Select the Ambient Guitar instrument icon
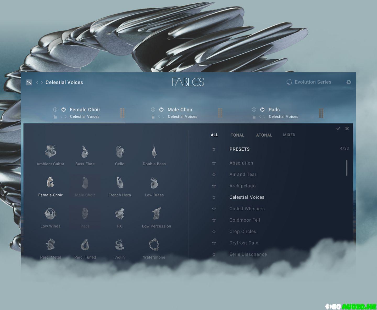377x310 pixels. [x=50, y=152]
